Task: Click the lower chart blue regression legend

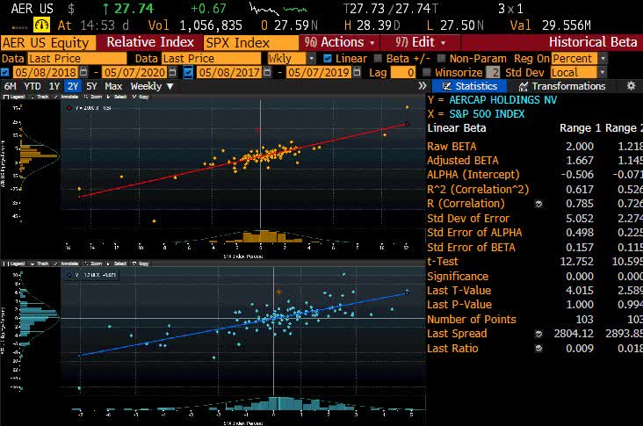Action: coord(92,275)
